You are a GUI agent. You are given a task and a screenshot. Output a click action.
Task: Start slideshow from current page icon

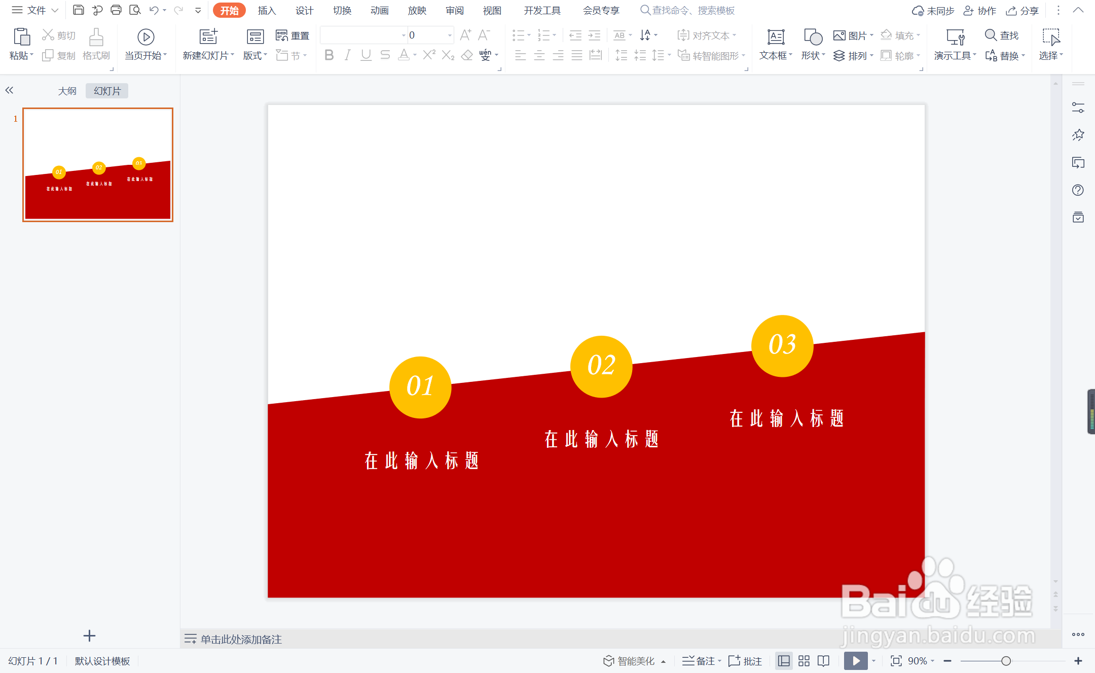tap(146, 37)
